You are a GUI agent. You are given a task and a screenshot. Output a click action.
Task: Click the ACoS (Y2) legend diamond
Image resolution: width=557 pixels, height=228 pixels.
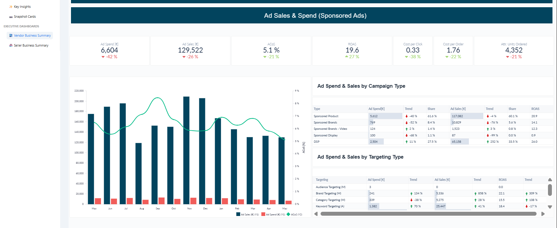point(288,214)
